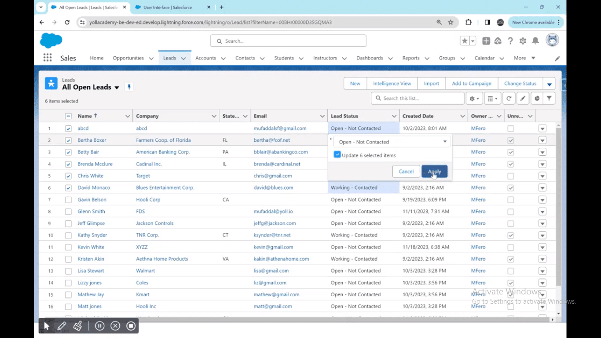This screenshot has width=601, height=338.
Task: Open the Lead Status picklist dropdown
Action: pos(392,142)
